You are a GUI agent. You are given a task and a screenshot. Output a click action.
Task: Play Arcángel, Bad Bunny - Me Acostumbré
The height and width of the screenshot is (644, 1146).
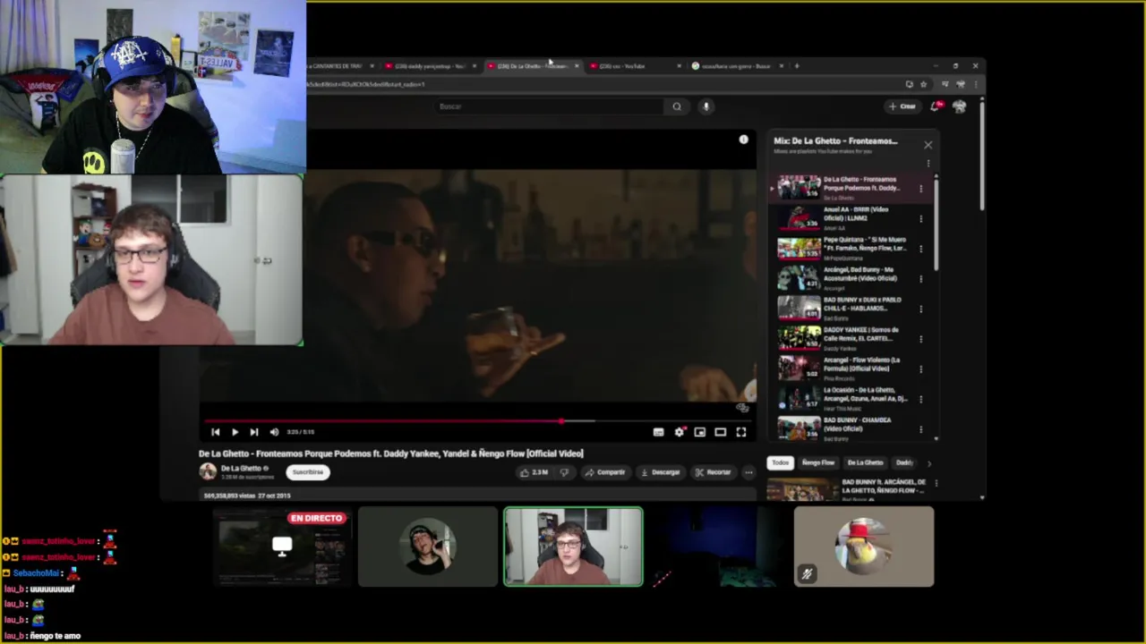pos(846,278)
